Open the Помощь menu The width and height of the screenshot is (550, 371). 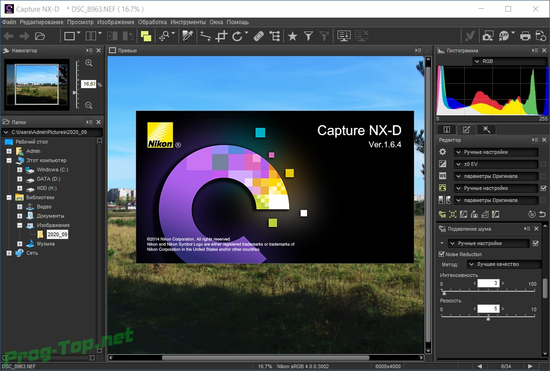point(237,22)
